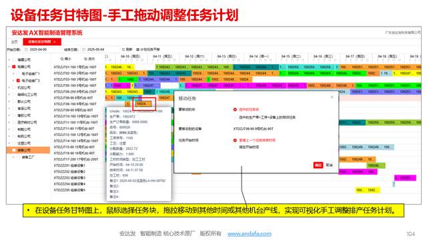Screen dimensions: 427x240
Task: Click the 放大 zoom-in icon
Action: coord(85,59)
